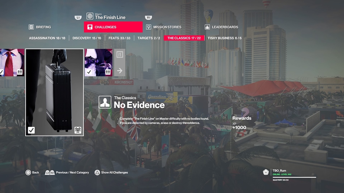Click the checkmark on red tie card

click(x=1, y=72)
